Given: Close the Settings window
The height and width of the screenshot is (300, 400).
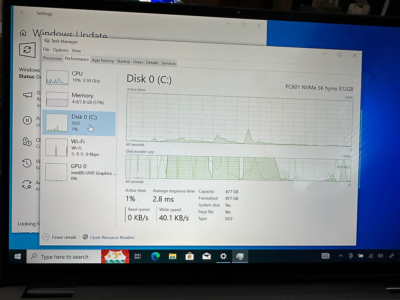Looking at the screenshot, I should (259, 25).
